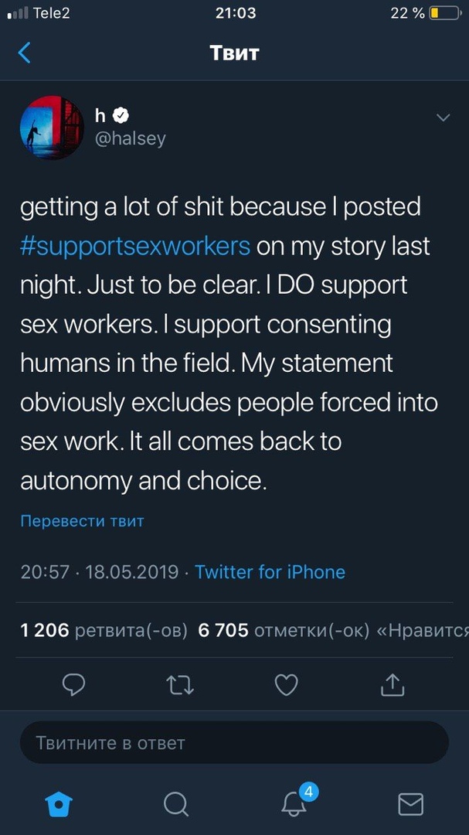Open the profile avatar thumbnail
Screen dimensions: 469x835
52,128
